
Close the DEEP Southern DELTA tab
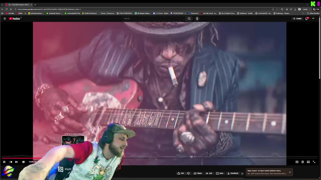[31, 5]
